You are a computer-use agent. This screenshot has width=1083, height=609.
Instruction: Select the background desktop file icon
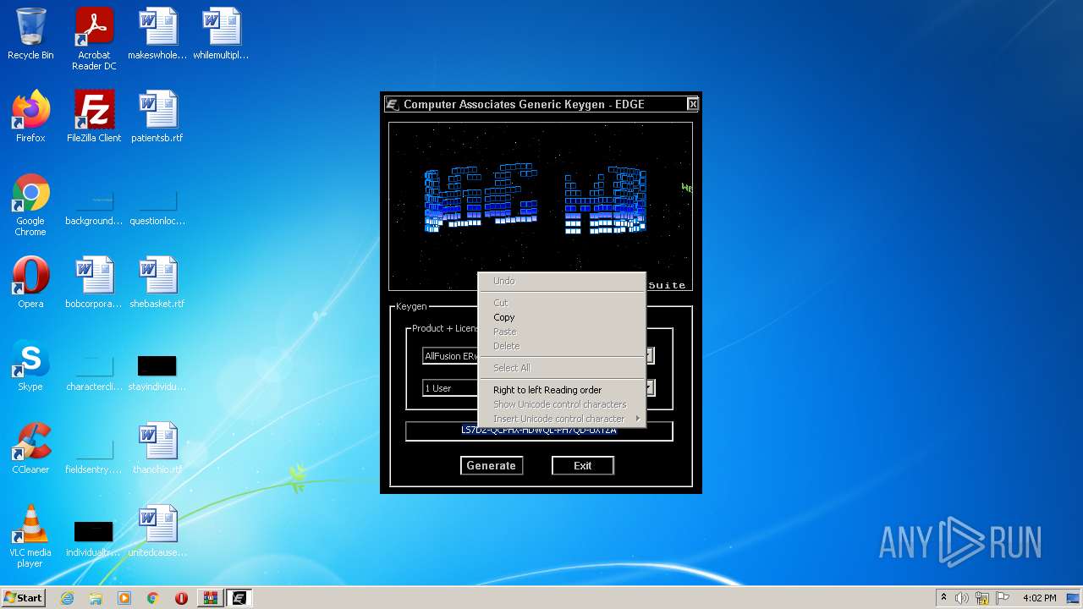coord(94,208)
